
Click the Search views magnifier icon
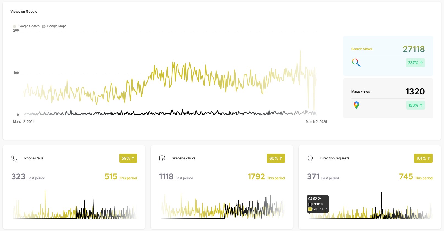(356, 63)
